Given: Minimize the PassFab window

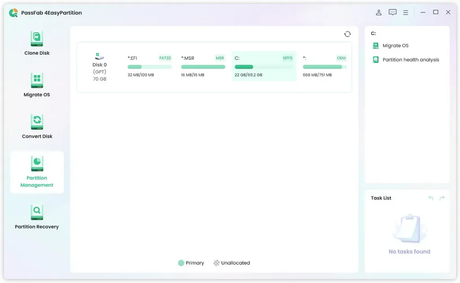Looking at the screenshot, I should [423, 12].
